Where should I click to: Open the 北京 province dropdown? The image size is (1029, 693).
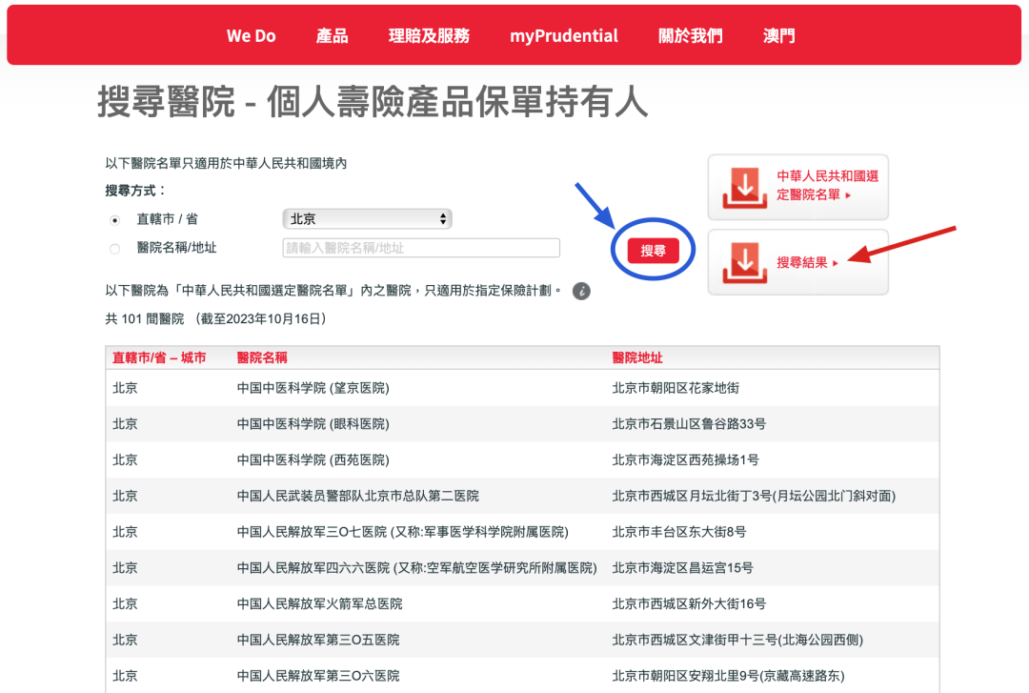pos(367,218)
